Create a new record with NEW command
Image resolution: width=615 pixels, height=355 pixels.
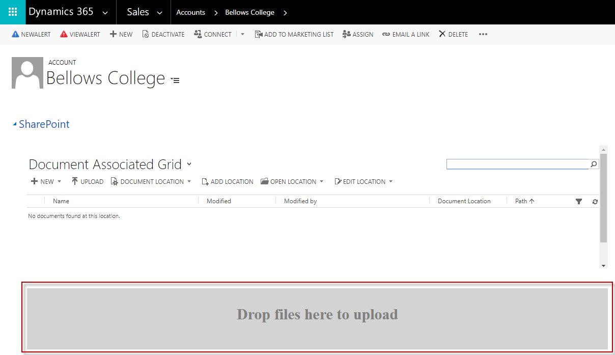coord(121,34)
